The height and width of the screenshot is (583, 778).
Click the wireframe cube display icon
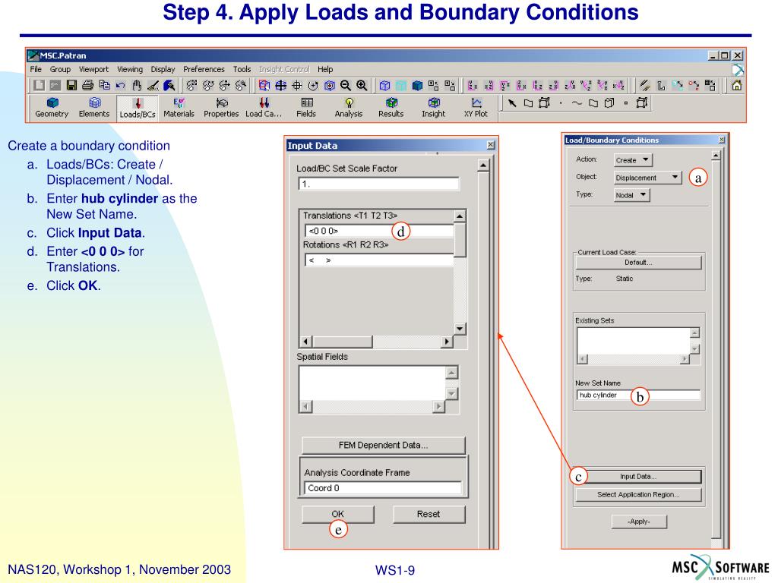384,85
